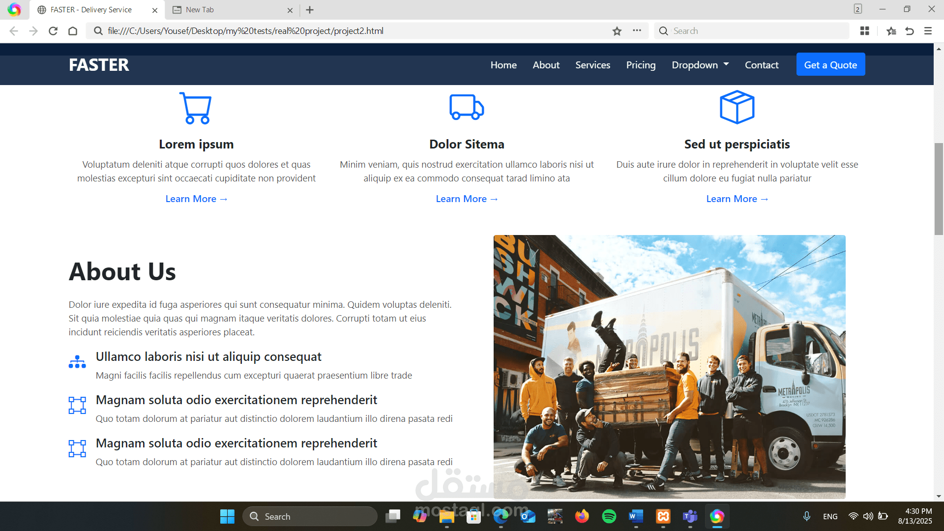944x531 pixels.
Task: Open Task View from the taskbar
Action: [x=392, y=516]
